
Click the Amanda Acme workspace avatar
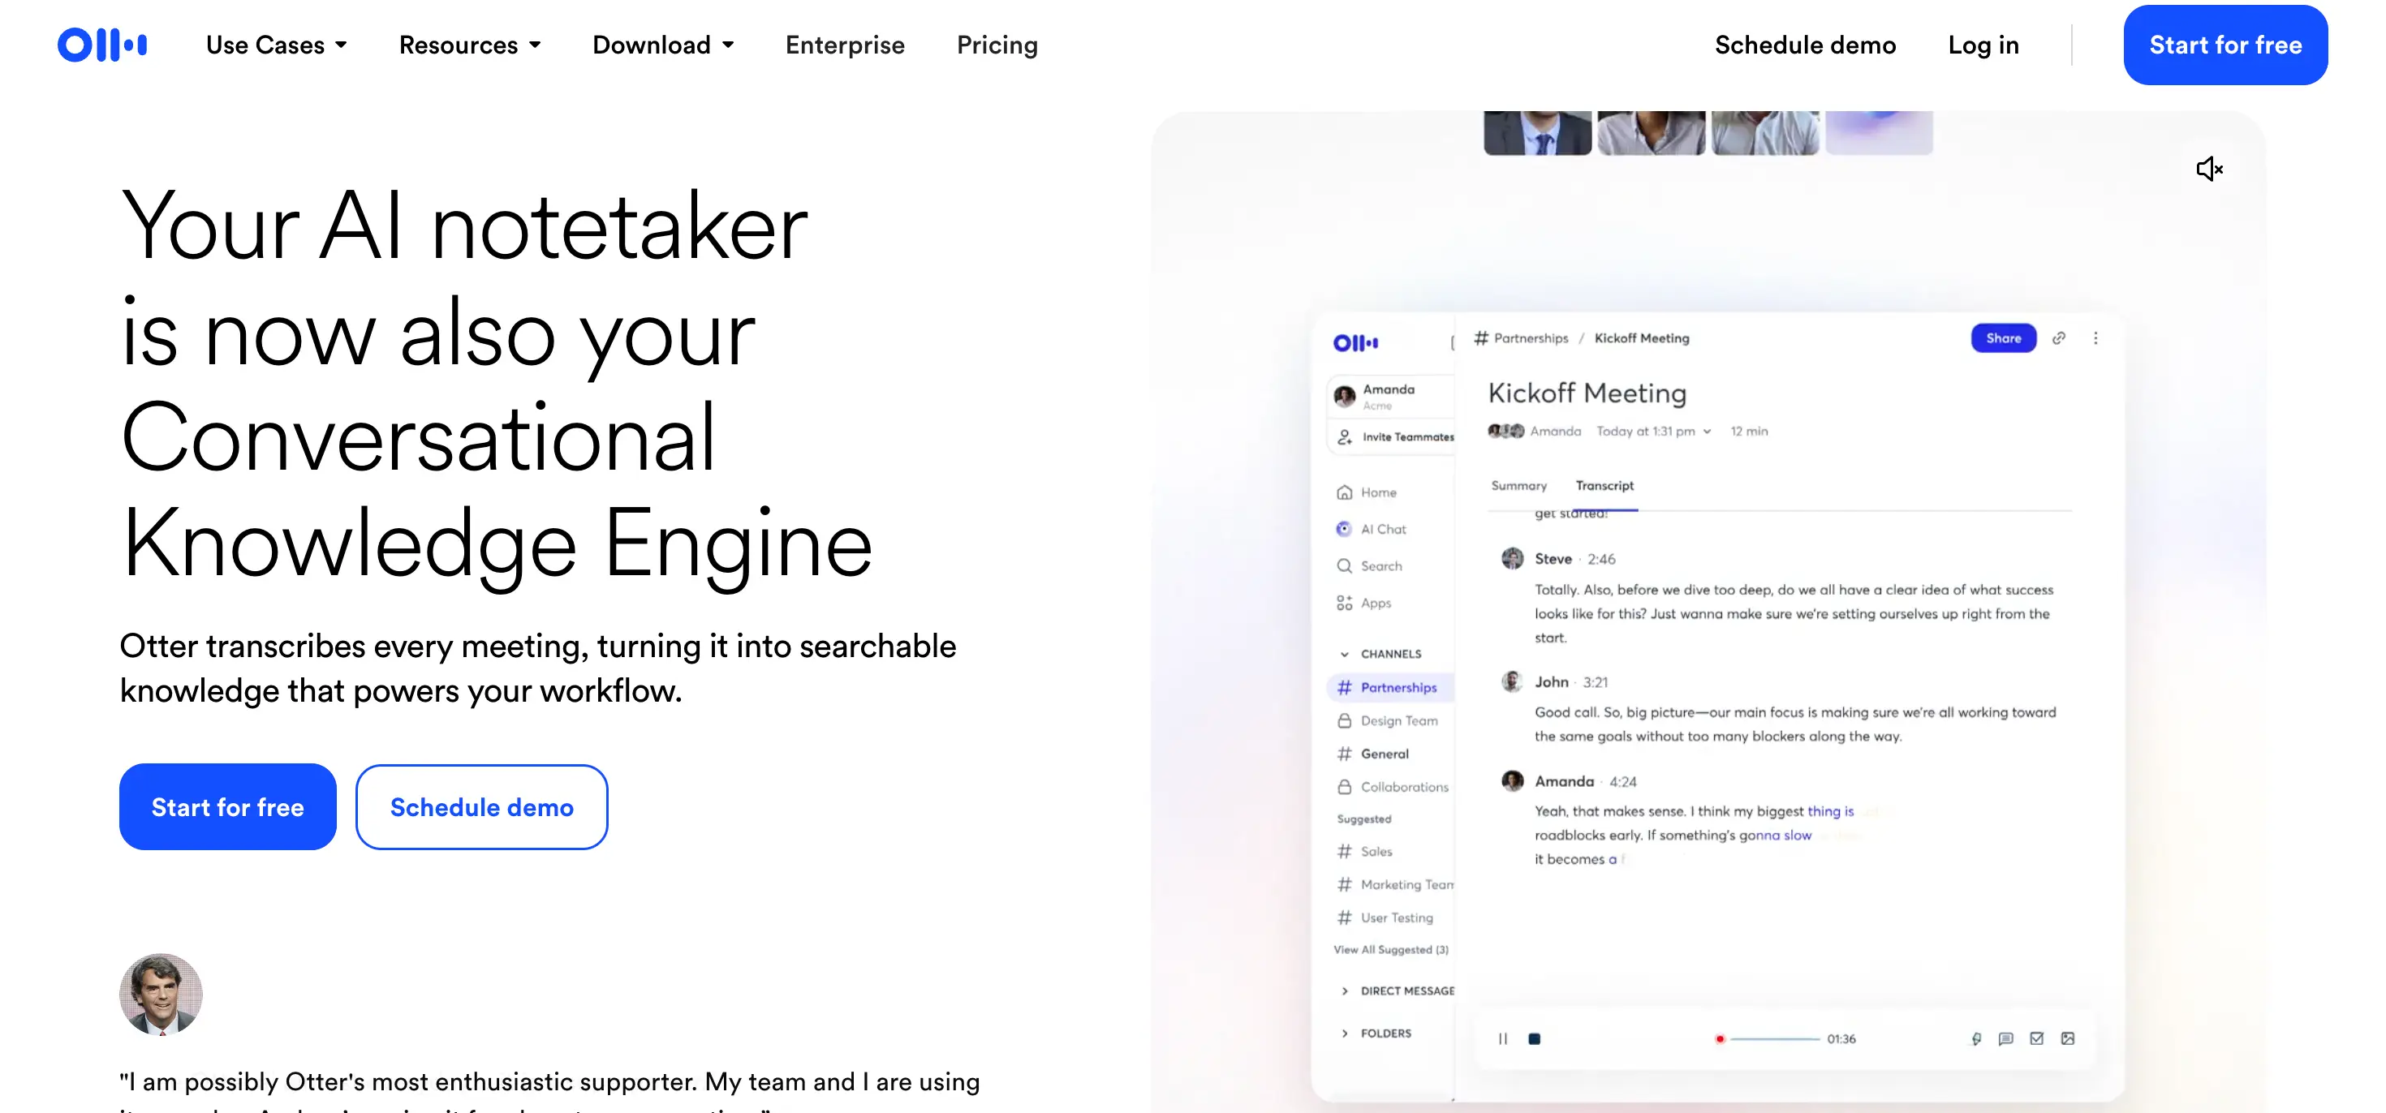[x=1344, y=397]
